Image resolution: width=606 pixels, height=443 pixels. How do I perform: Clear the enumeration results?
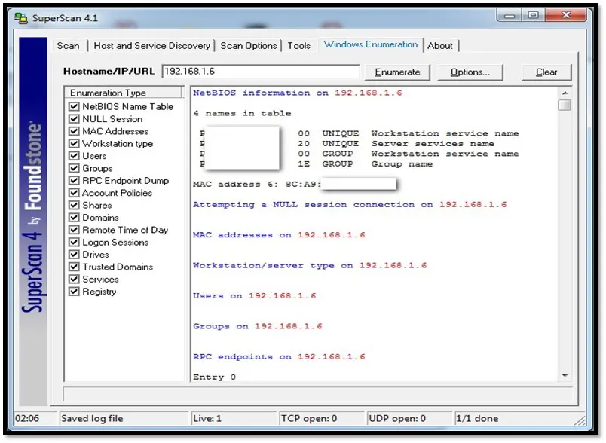[x=546, y=72]
